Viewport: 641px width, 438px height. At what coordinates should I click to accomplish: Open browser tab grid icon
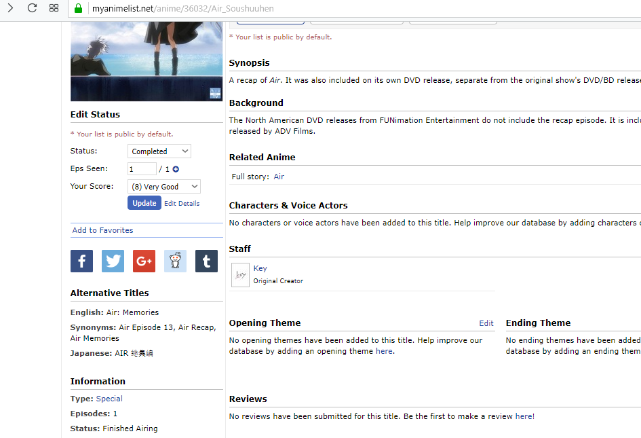[54, 8]
